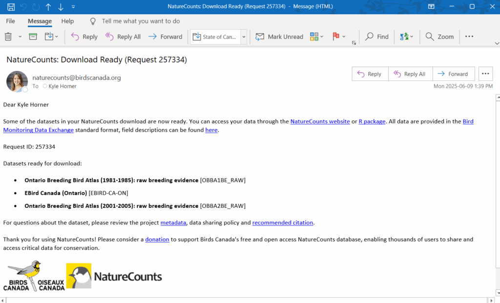Open the Help tab
This screenshot has height=303, width=500.
67,21
